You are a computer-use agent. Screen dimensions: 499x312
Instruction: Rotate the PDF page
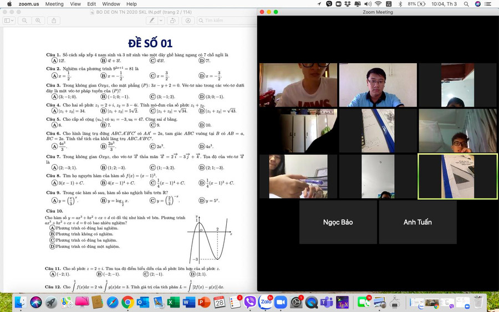pos(173,21)
